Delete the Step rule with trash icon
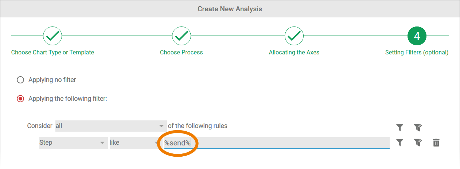The image size is (460, 169). click(436, 143)
